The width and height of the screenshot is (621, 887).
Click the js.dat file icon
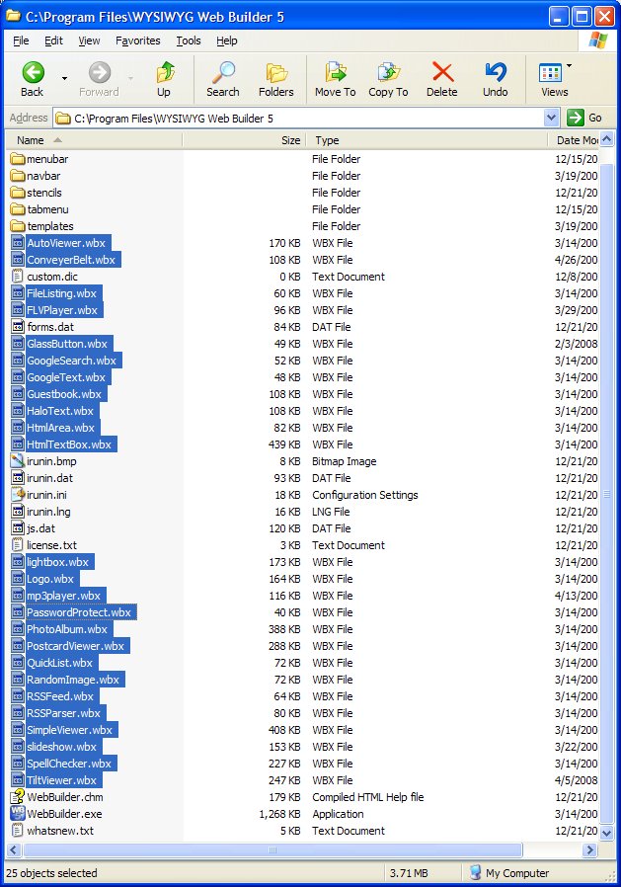pos(18,528)
